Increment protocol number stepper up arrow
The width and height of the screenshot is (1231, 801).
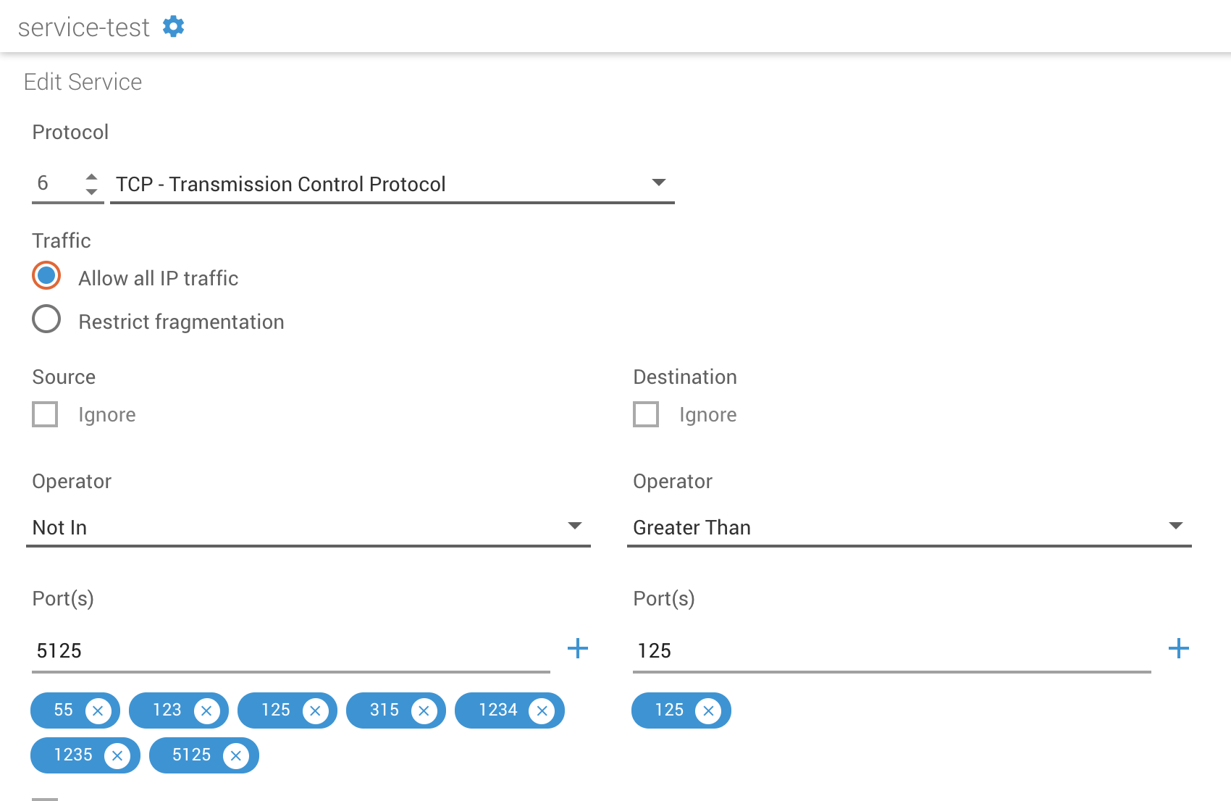tap(91, 176)
